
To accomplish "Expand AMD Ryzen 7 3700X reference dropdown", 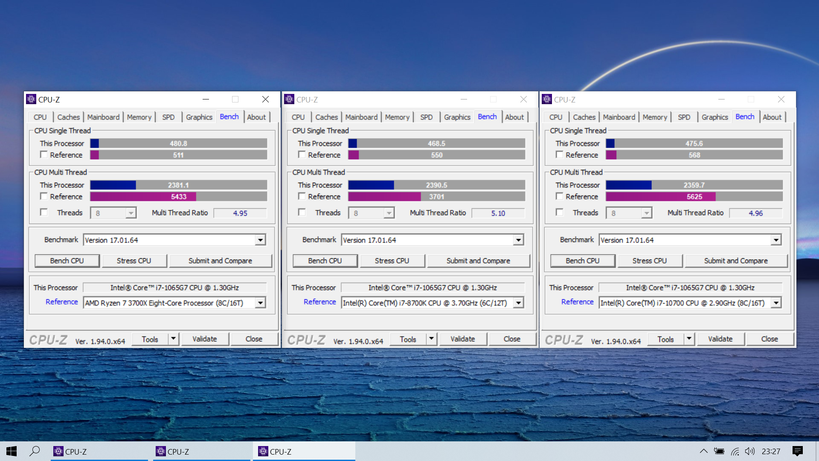I will pos(260,303).
